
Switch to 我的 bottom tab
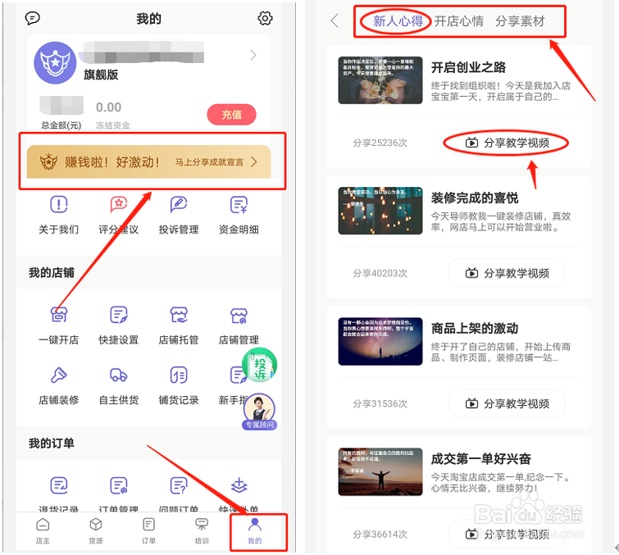click(255, 531)
